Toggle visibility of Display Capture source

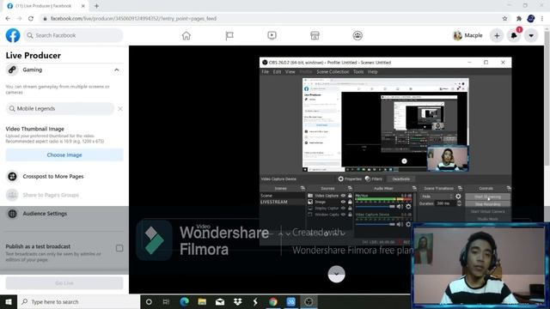344,208
